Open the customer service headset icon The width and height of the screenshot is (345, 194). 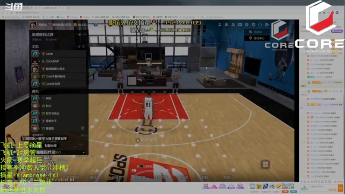(x=260, y=25)
